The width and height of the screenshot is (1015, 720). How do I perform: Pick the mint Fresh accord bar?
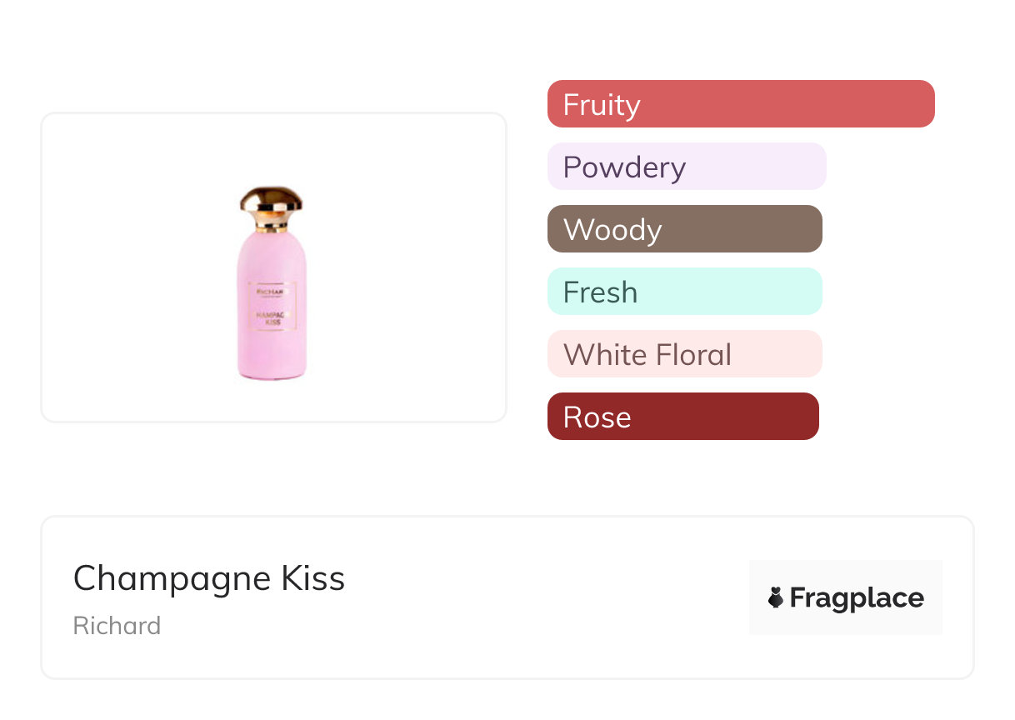[x=685, y=292]
